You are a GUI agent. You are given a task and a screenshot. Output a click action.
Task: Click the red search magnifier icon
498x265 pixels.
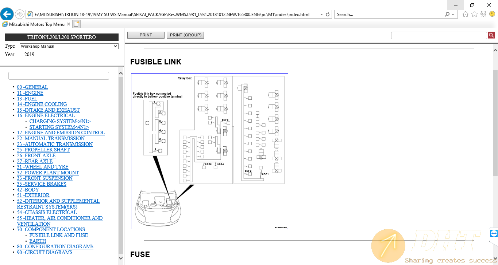click(491, 35)
